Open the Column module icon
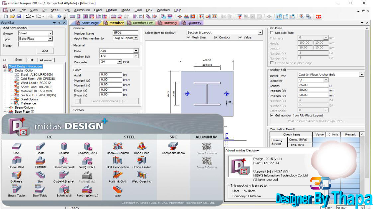 pos(64,147)
